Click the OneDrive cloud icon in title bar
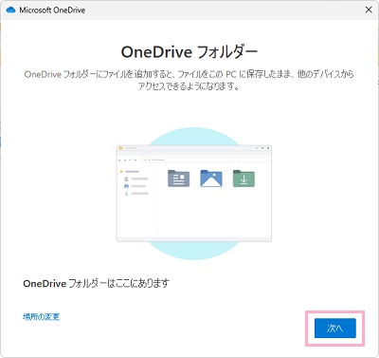379x358 pixels. pyautogui.click(x=10, y=9)
